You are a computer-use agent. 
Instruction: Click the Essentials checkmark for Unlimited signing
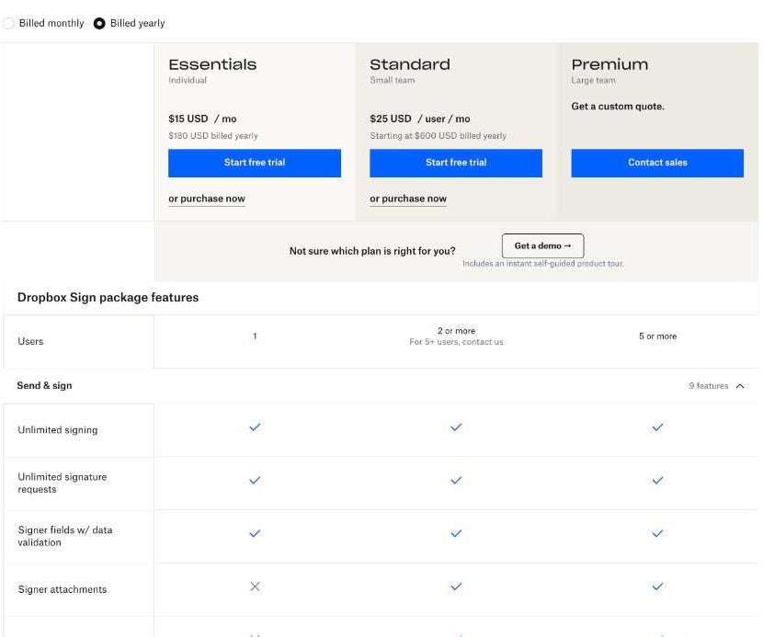255,427
